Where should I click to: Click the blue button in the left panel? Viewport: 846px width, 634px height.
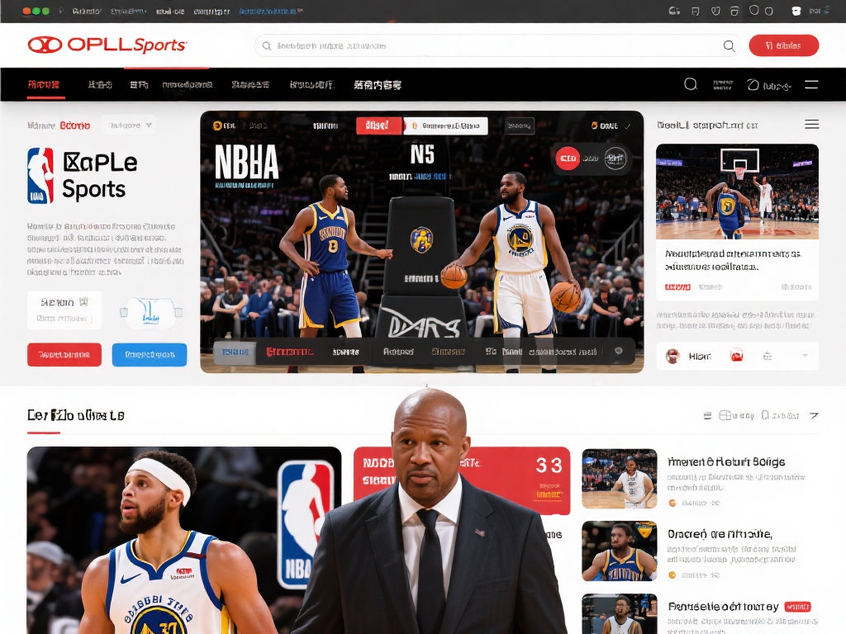point(150,355)
